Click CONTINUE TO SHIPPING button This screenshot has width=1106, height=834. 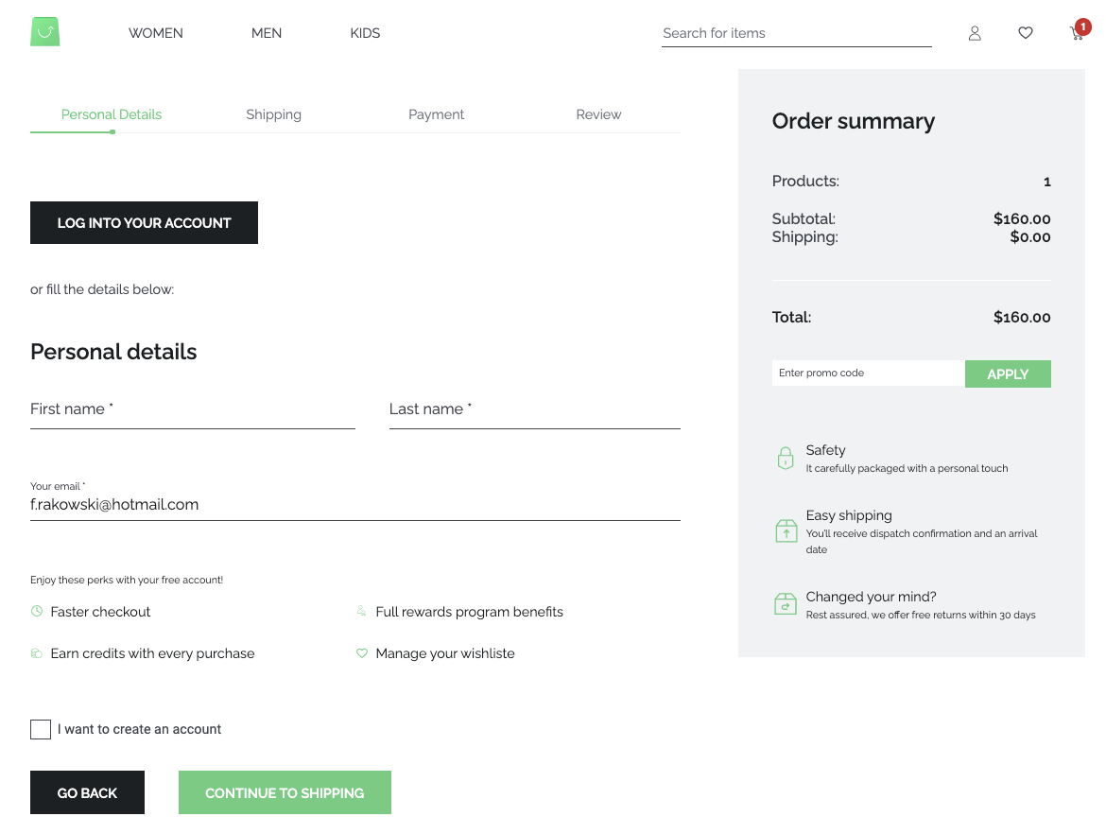click(x=285, y=792)
